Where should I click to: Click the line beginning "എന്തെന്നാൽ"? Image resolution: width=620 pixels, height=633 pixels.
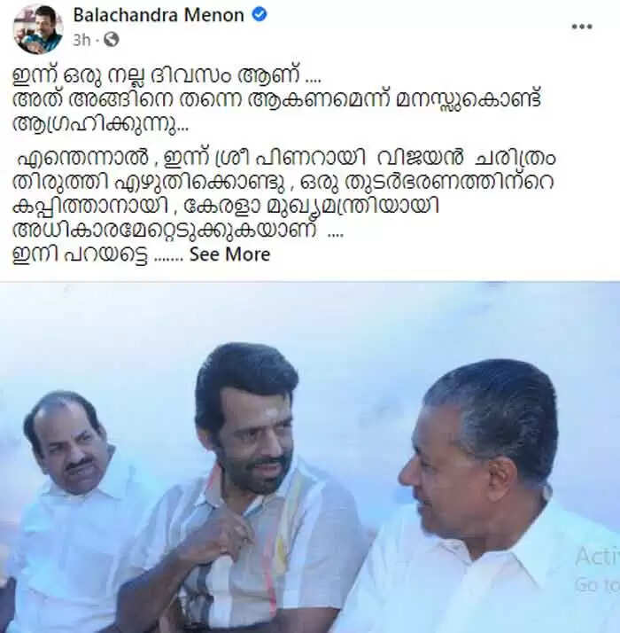point(286,158)
